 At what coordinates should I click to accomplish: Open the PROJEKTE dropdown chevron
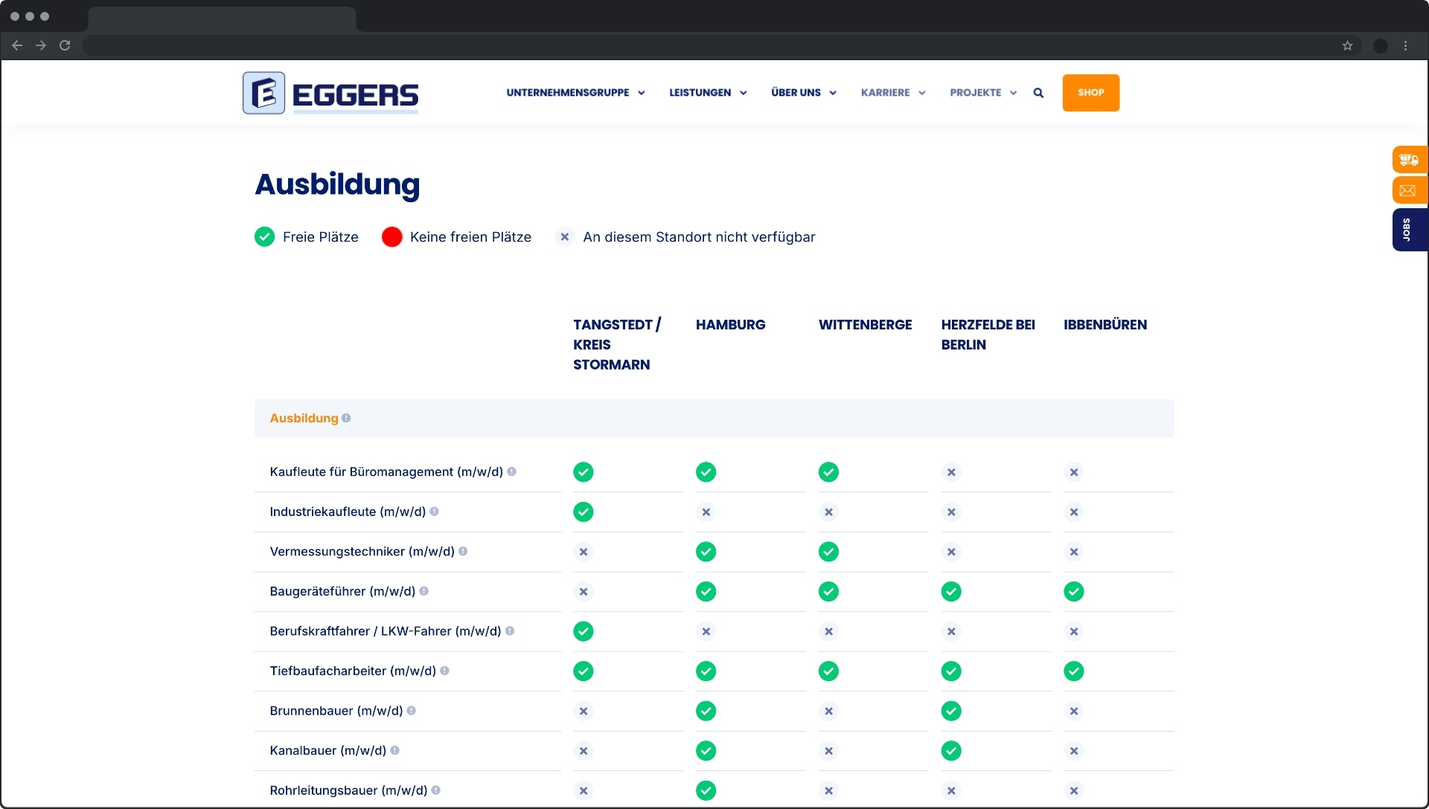click(x=1013, y=92)
